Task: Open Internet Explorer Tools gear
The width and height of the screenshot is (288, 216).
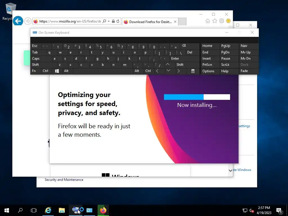Action: point(222,21)
